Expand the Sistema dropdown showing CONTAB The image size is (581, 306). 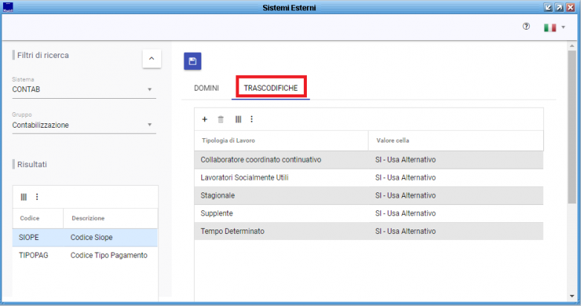(149, 90)
